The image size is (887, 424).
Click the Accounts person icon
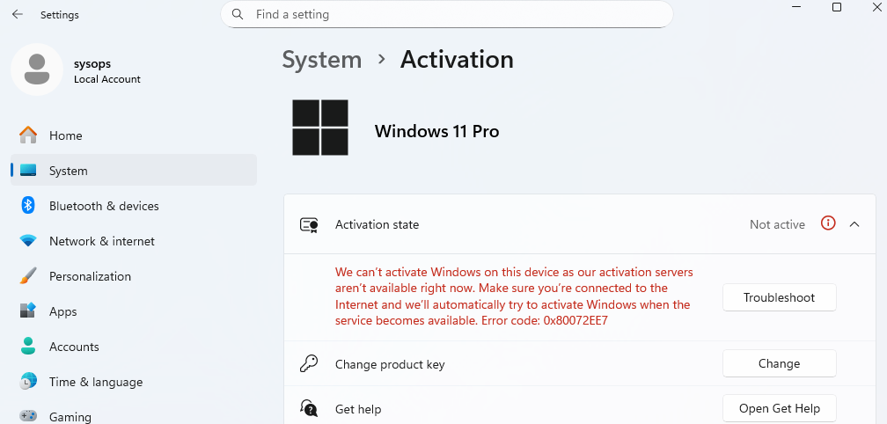pos(28,347)
